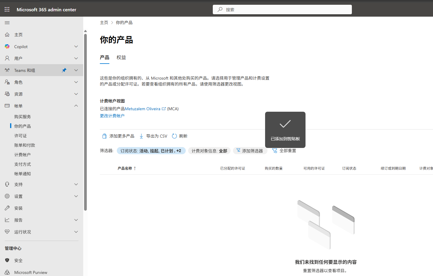
Task: Open 账单和付款 in the billing menu
Action: tap(25, 145)
